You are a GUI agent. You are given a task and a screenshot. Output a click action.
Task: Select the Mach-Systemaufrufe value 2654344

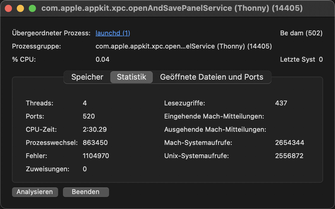pyautogui.click(x=289, y=143)
